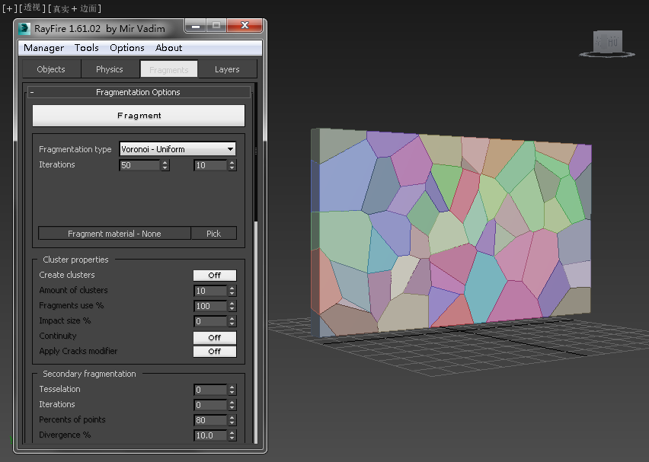The width and height of the screenshot is (649, 462).
Task: Toggle the Create clusters Off button
Action: tap(214, 276)
